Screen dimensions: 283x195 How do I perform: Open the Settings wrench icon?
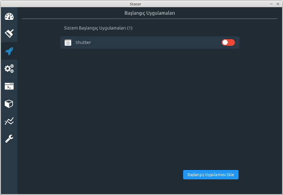tap(9, 139)
